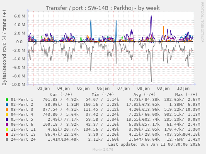This screenshot has height=154, width=206.
Task: Click the Port 3 max value '10.39M'
Action: click(x=193, y=110)
